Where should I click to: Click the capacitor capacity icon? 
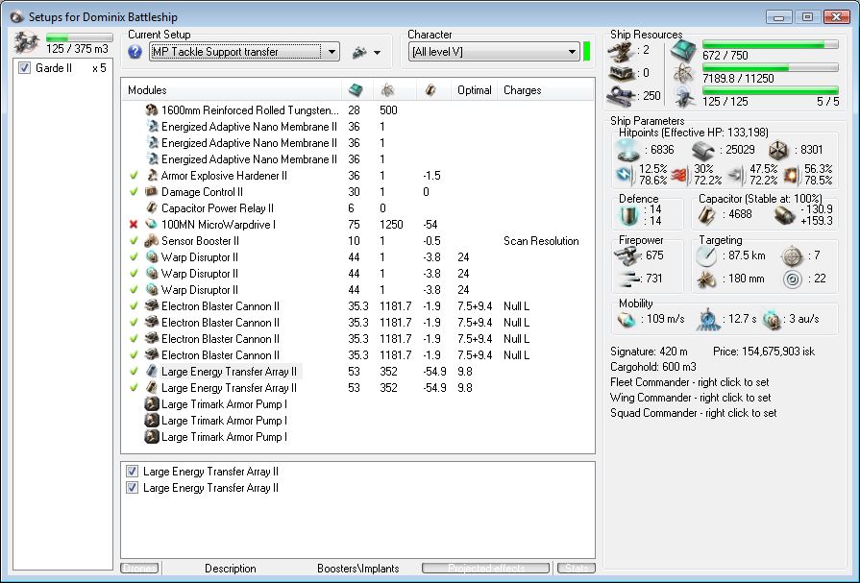pyautogui.click(x=707, y=216)
